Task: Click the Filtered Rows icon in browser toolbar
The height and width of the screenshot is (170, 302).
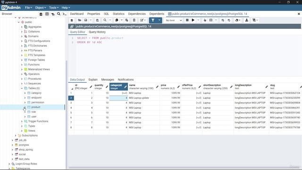Action: click(x=53, y=14)
